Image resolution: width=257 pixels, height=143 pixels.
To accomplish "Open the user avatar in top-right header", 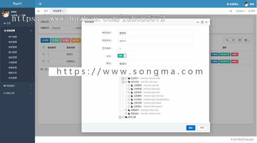I will click(246, 4).
